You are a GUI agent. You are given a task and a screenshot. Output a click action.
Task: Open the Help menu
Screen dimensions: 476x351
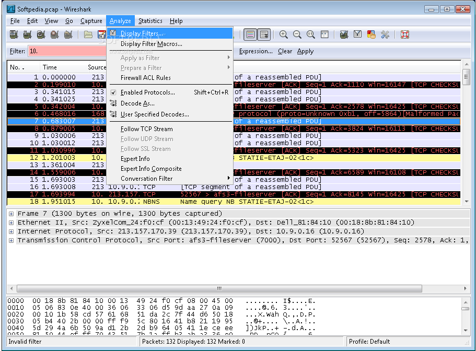[x=176, y=21]
